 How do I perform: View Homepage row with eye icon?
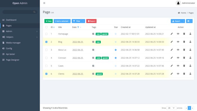178,34
